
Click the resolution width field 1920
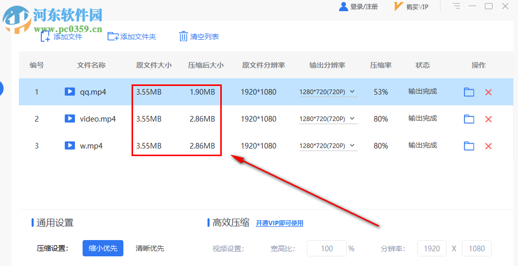(432, 249)
